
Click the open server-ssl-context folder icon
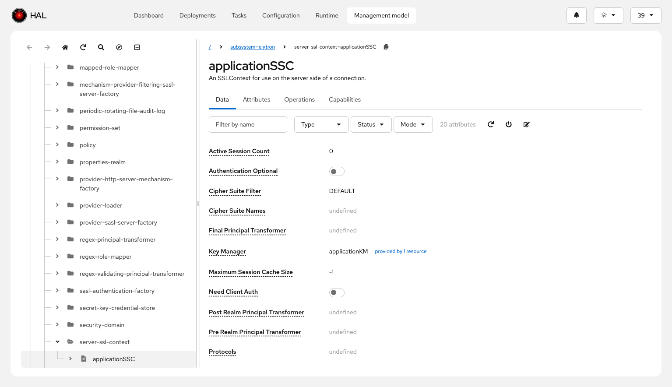70,341
